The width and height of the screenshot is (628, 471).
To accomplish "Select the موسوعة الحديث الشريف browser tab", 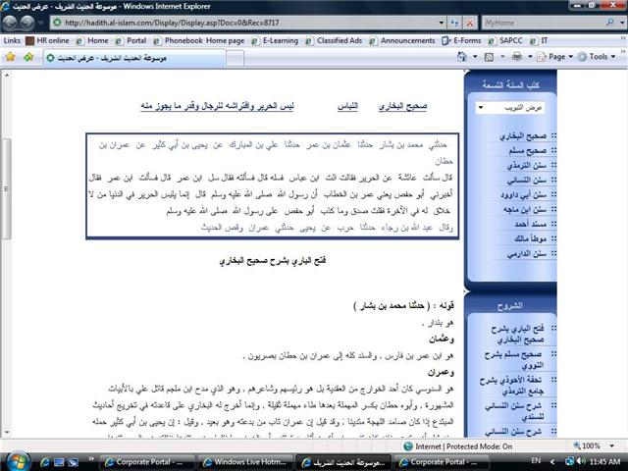I will (100, 57).
